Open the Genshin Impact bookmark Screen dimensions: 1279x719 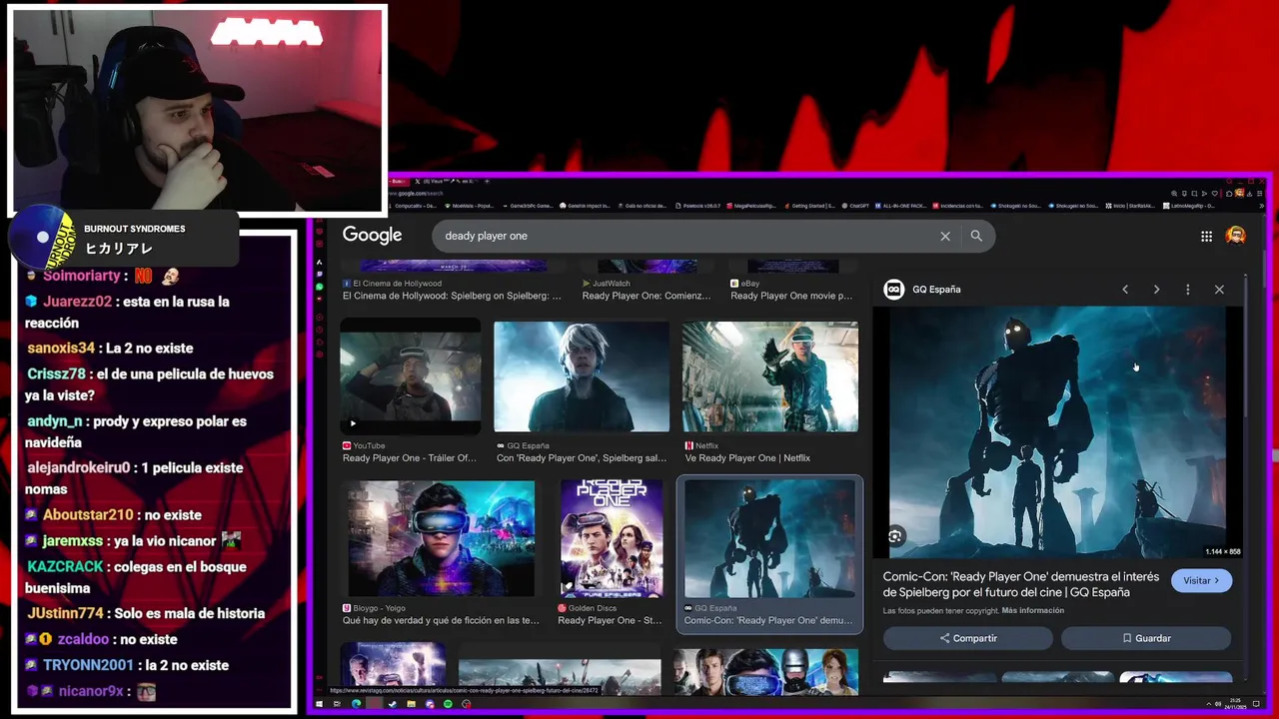click(x=586, y=206)
